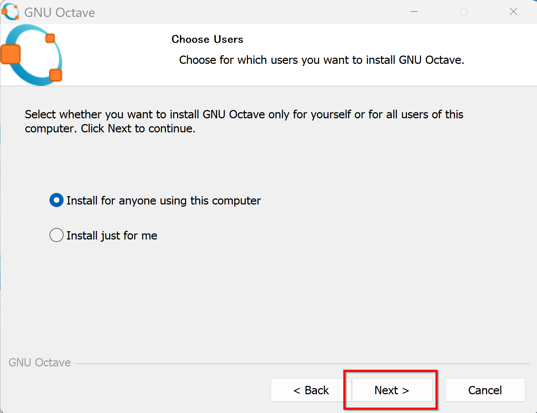
Task: Go to the previous step with < Back
Action: click(311, 390)
